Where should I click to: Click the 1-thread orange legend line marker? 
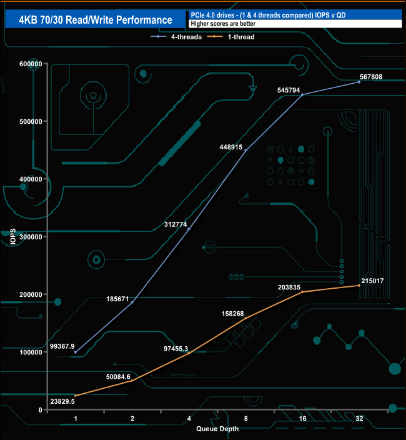pyautogui.click(x=215, y=37)
